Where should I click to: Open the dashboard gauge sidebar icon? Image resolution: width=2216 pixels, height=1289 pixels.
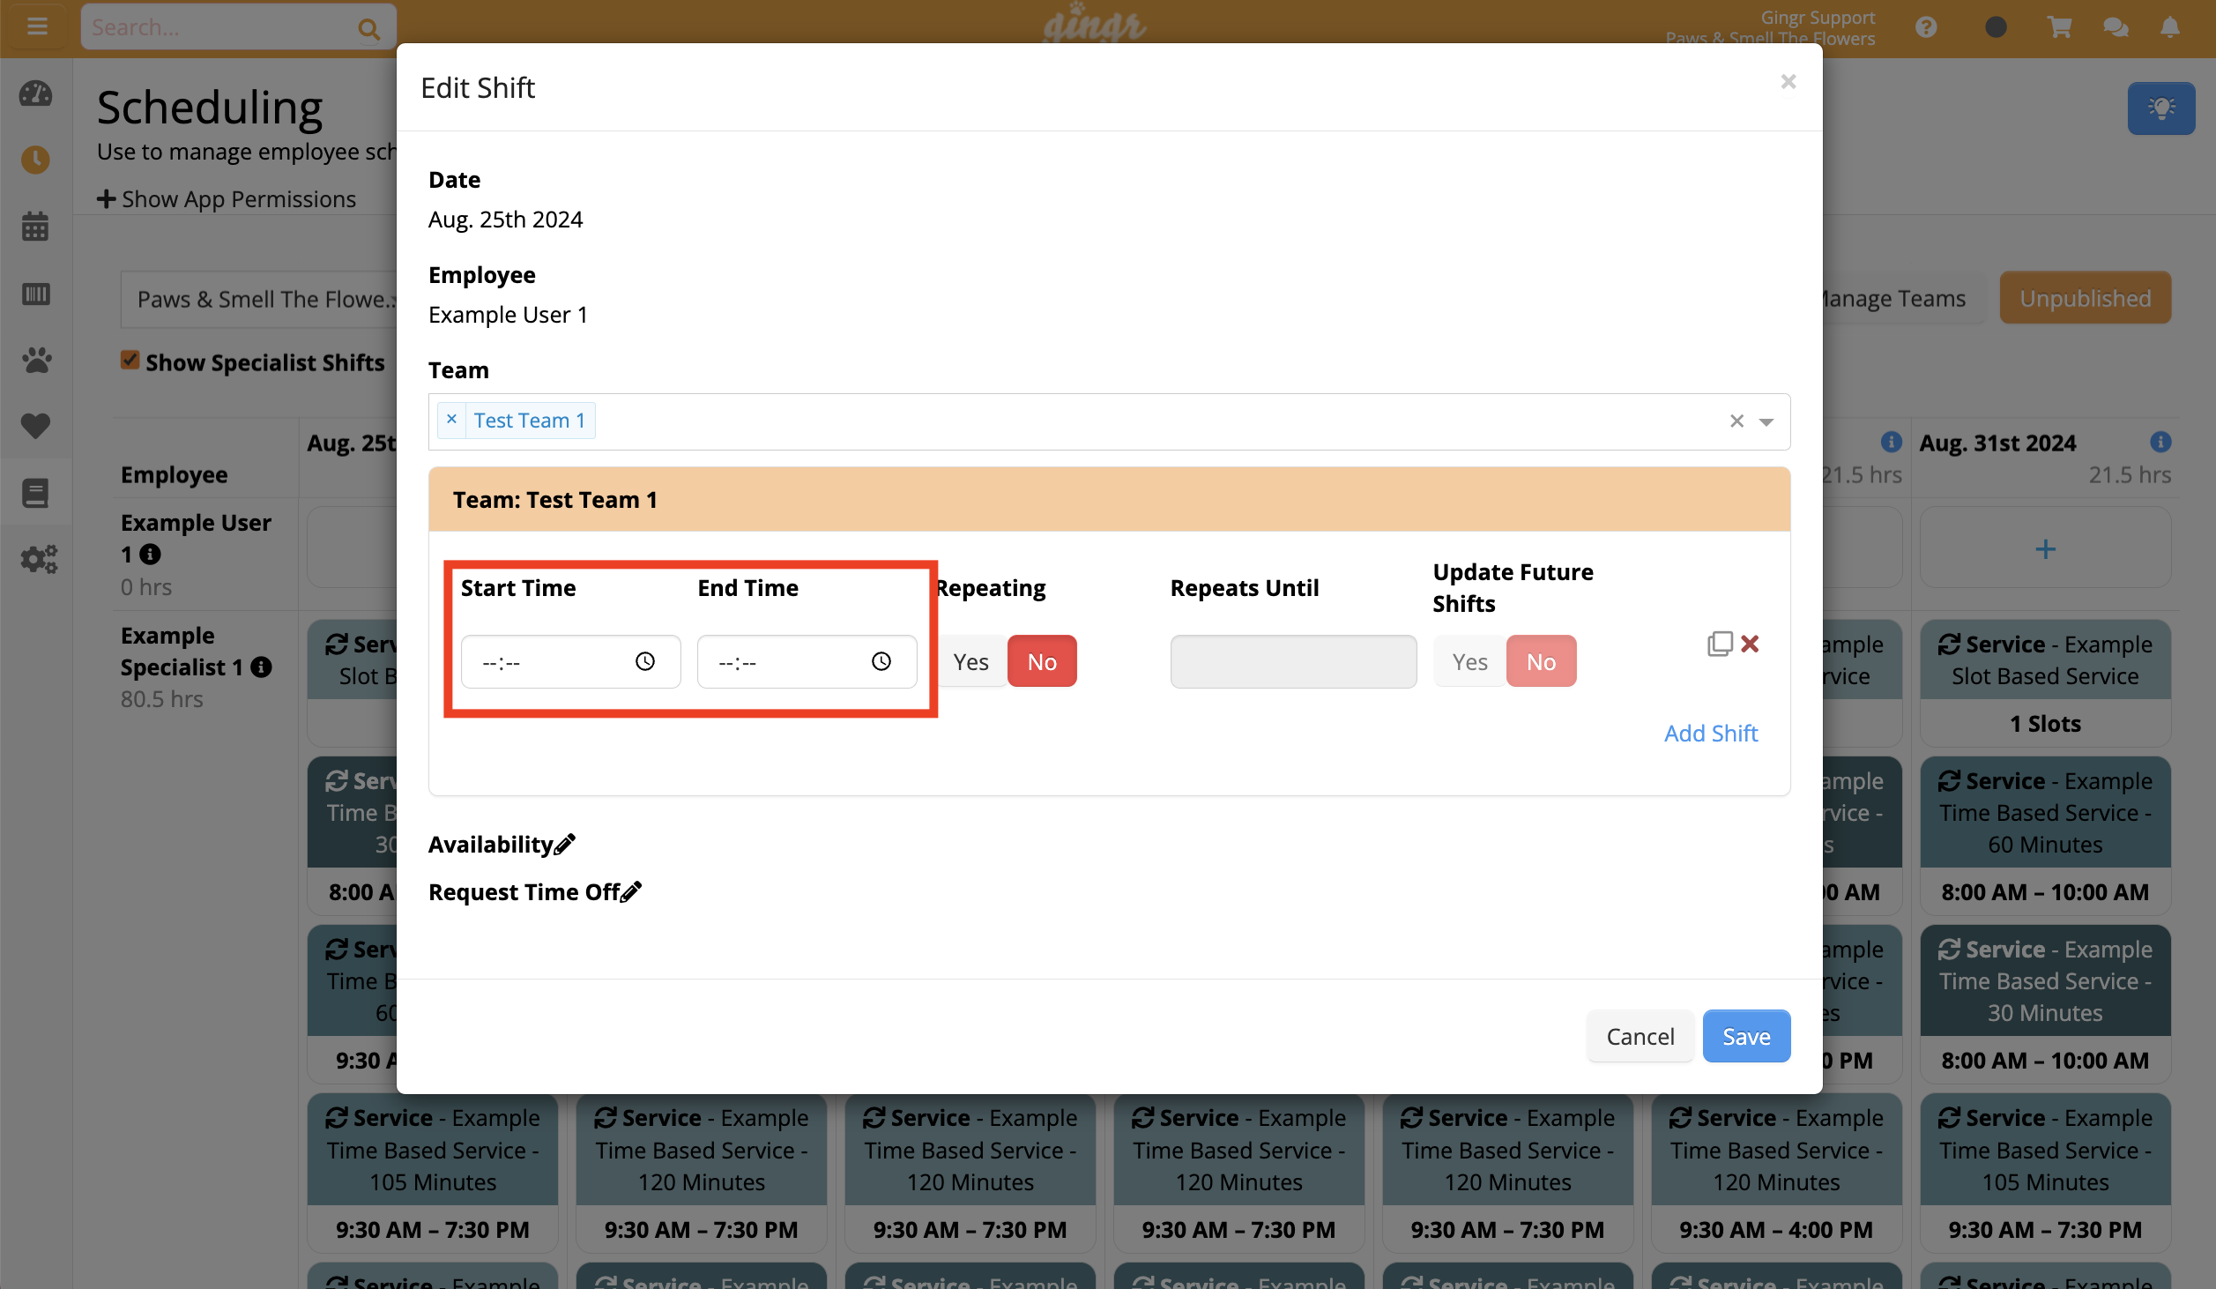coord(35,93)
